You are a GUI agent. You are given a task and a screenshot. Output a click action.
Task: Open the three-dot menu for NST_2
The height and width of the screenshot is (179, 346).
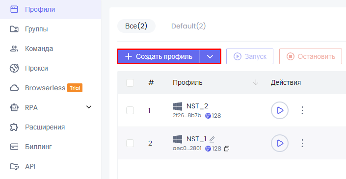pyautogui.click(x=302, y=110)
